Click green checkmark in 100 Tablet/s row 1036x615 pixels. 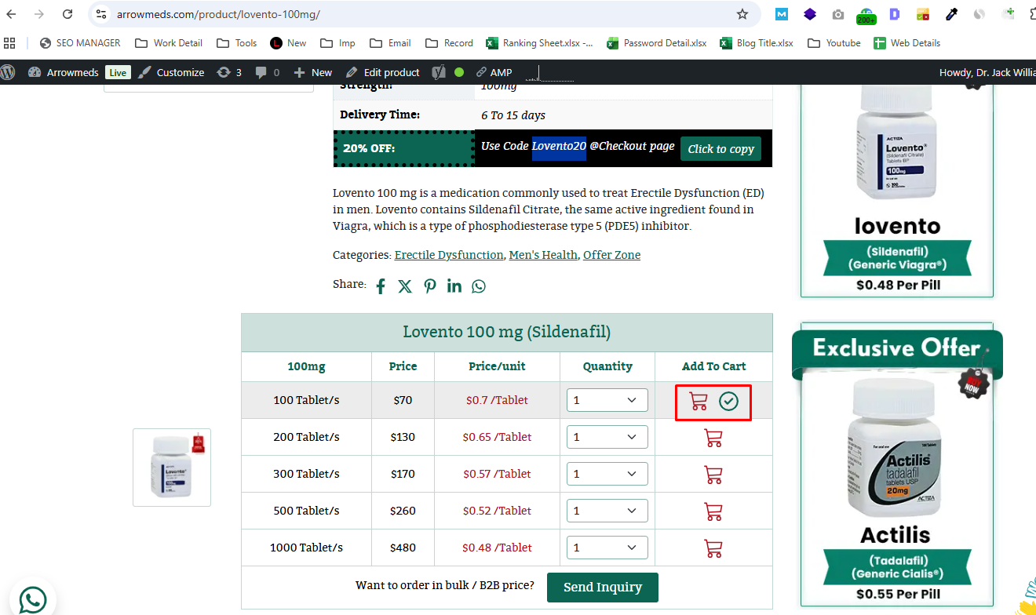729,402
